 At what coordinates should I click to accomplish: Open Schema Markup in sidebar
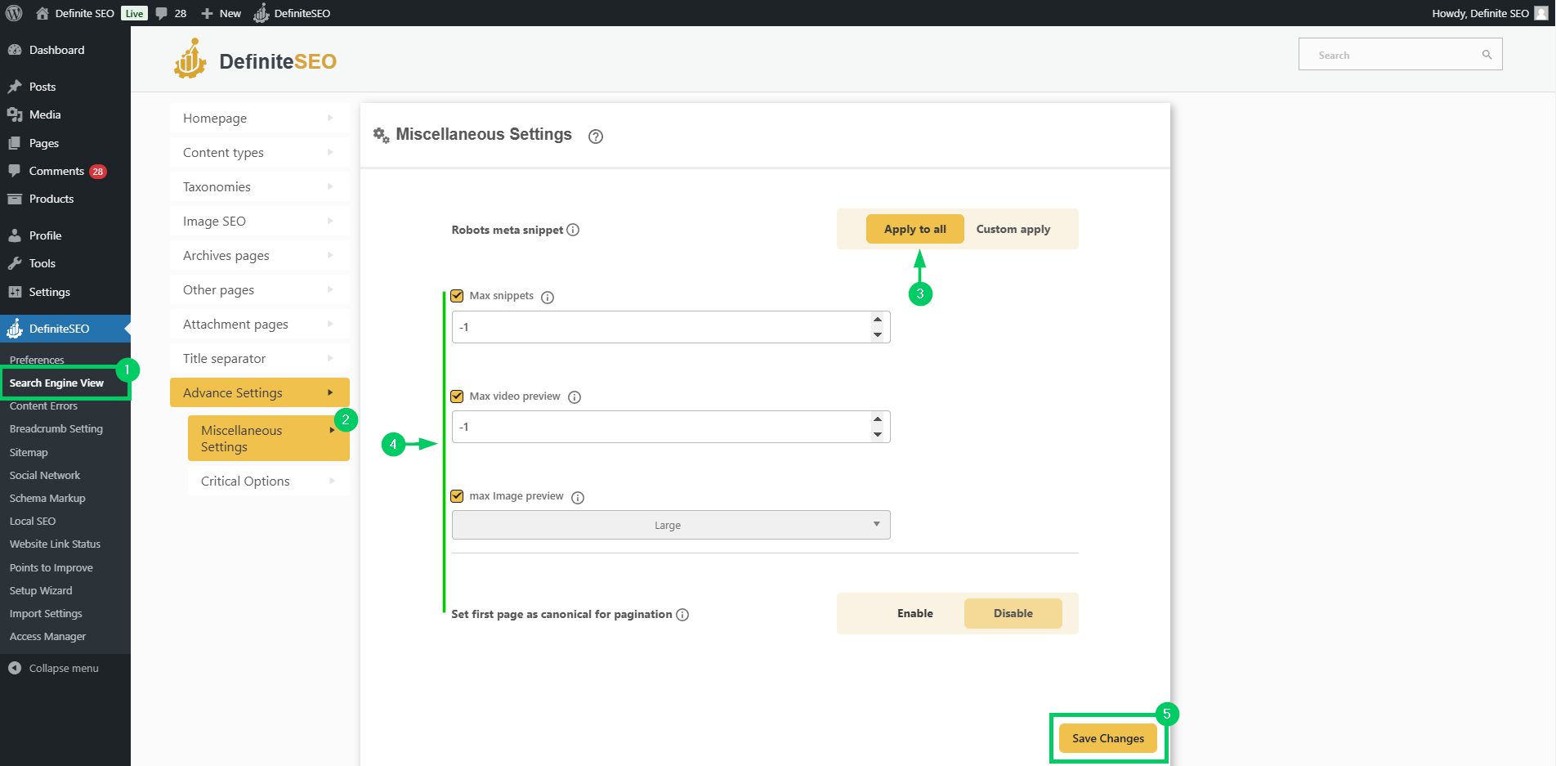[x=47, y=498]
